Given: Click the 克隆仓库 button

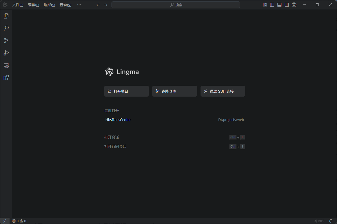Looking at the screenshot, I should pyautogui.click(x=174, y=91).
